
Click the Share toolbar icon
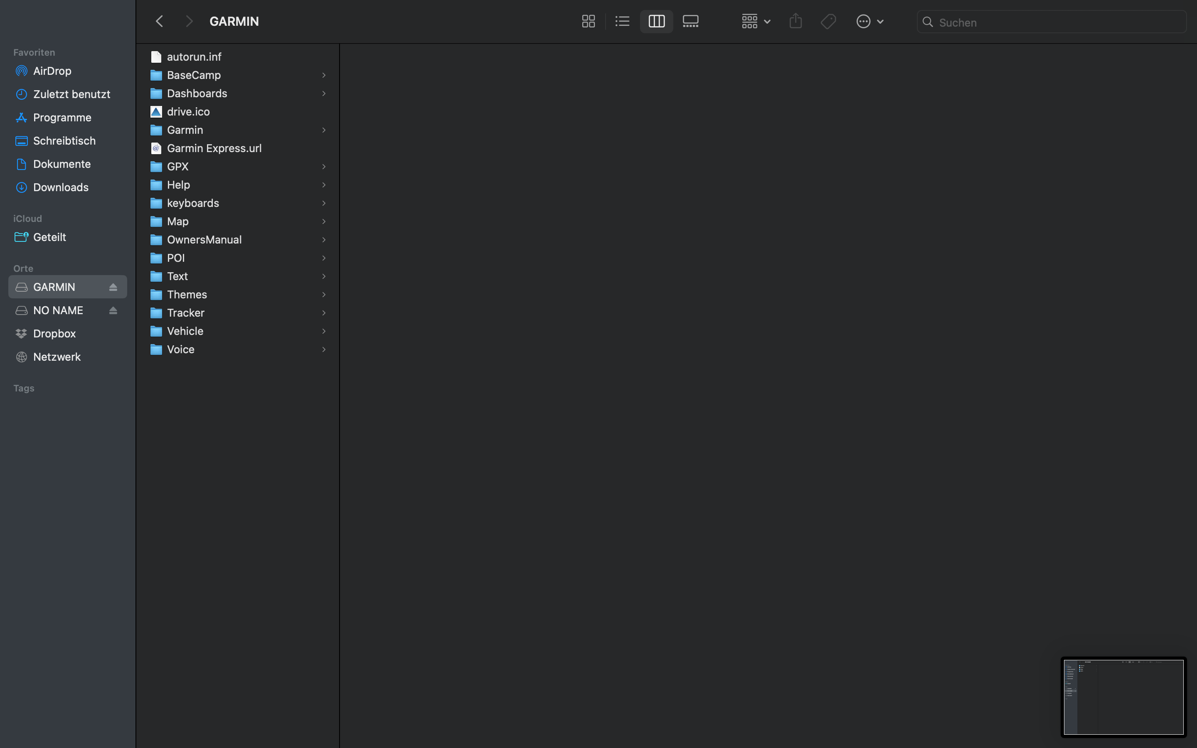[x=796, y=21]
